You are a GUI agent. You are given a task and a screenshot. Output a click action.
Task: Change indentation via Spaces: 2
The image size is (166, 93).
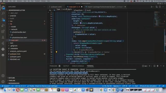coord(117,86)
